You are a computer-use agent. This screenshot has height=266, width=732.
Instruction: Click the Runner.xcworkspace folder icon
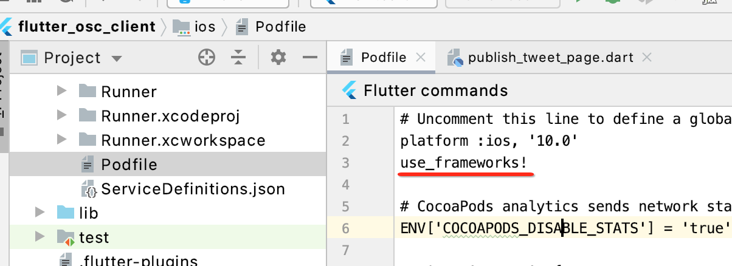pyautogui.click(x=88, y=140)
